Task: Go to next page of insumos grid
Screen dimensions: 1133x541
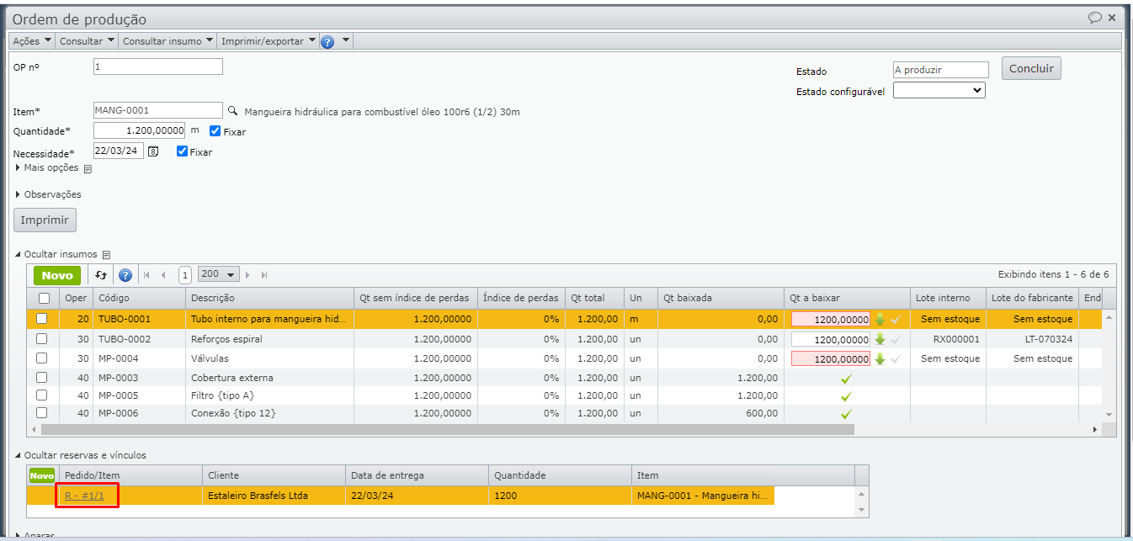Action: tap(247, 274)
